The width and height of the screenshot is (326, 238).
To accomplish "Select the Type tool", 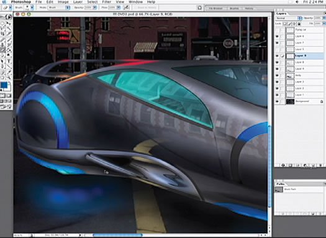I will click(9, 61).
